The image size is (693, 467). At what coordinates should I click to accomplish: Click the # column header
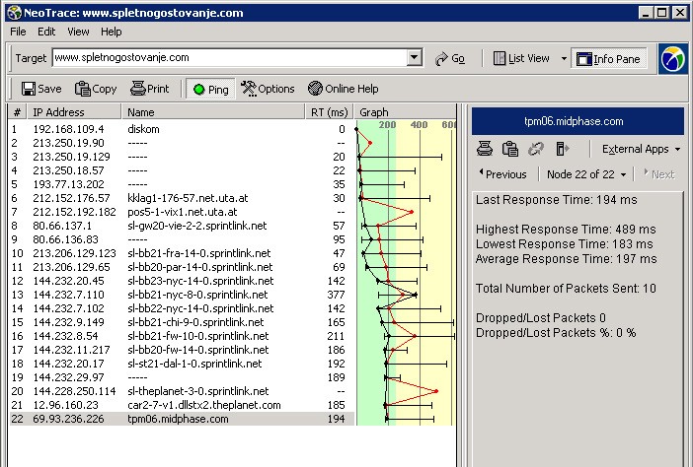point(17,112)
